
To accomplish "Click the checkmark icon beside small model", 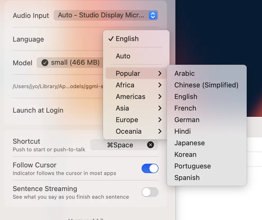I will (x=45, y=63).
